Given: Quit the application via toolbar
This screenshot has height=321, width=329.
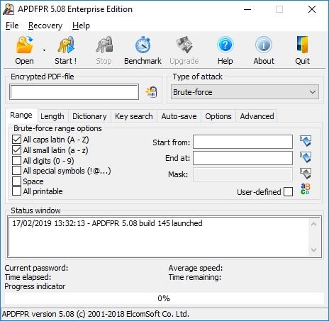Looking at the screenshot, I should 302,50.
